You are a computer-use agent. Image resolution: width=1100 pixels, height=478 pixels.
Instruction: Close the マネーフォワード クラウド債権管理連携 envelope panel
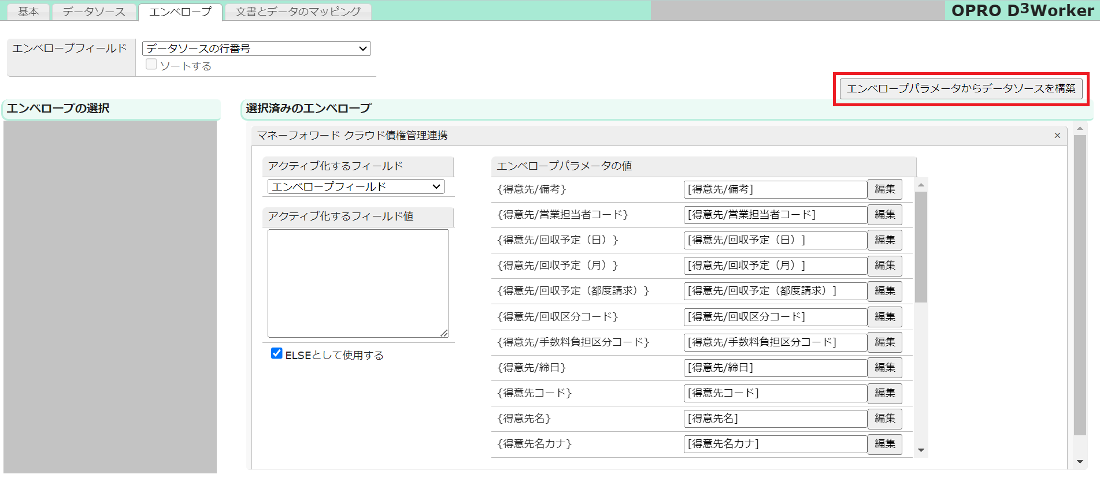(x=1057, y=136)
